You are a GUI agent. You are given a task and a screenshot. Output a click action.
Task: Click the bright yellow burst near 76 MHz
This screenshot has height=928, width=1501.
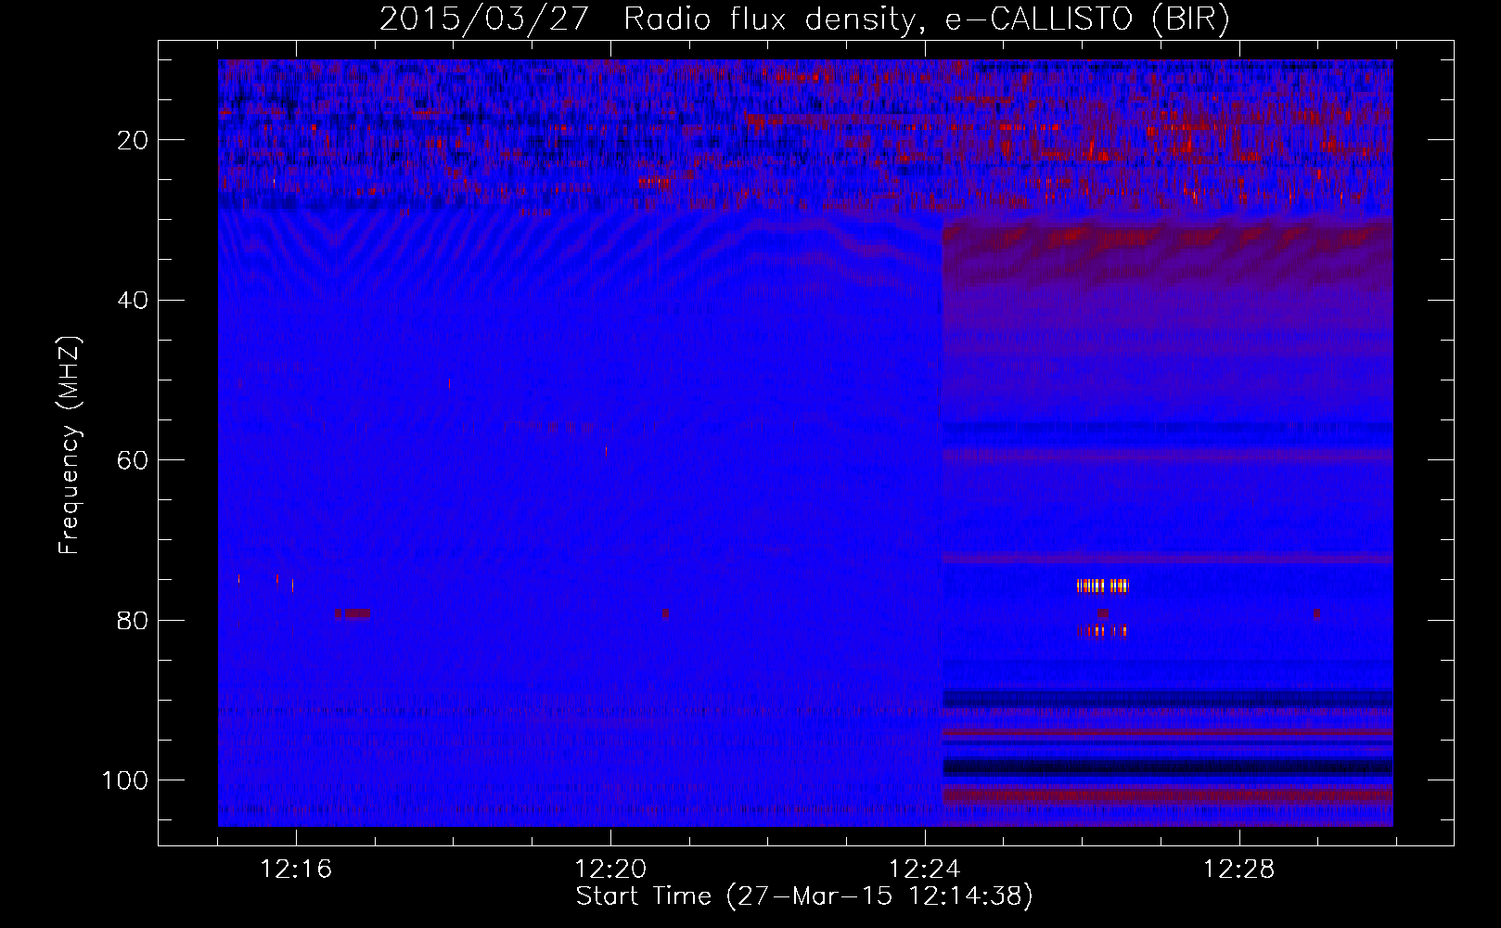click(1103, 586)
